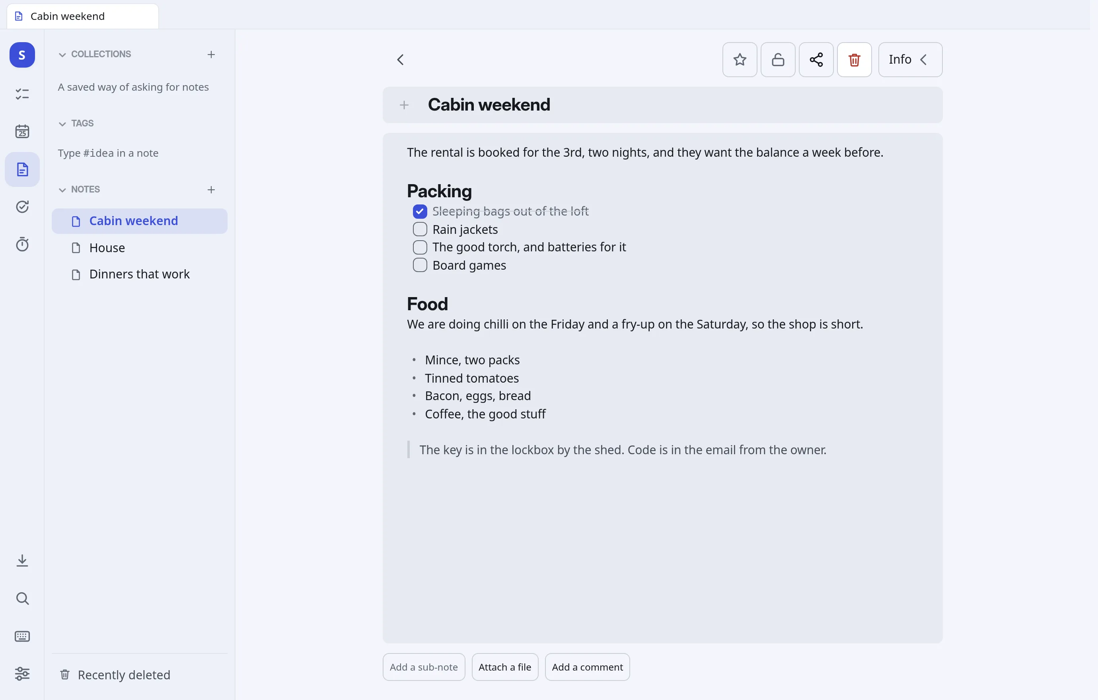The image size is (1098, 700).
Task: Open the tasks checklist sidebar icon
Action: 22,94
